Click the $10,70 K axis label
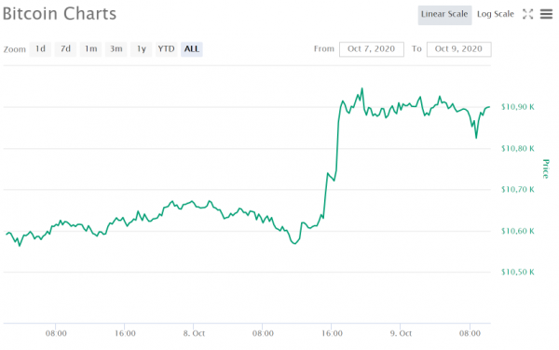The image size is (559, 350). click(x=518, y=189)
